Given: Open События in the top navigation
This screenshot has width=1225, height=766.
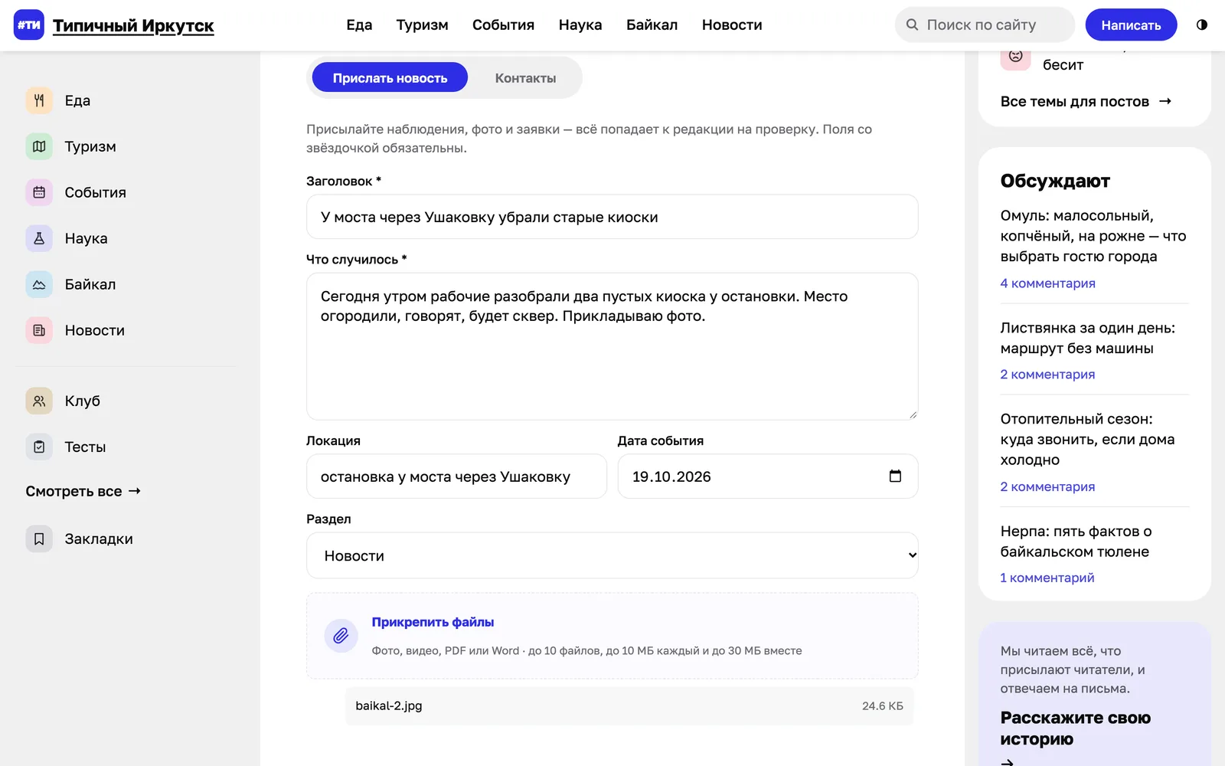Looking at the screenshot, I should click(503, 25).
